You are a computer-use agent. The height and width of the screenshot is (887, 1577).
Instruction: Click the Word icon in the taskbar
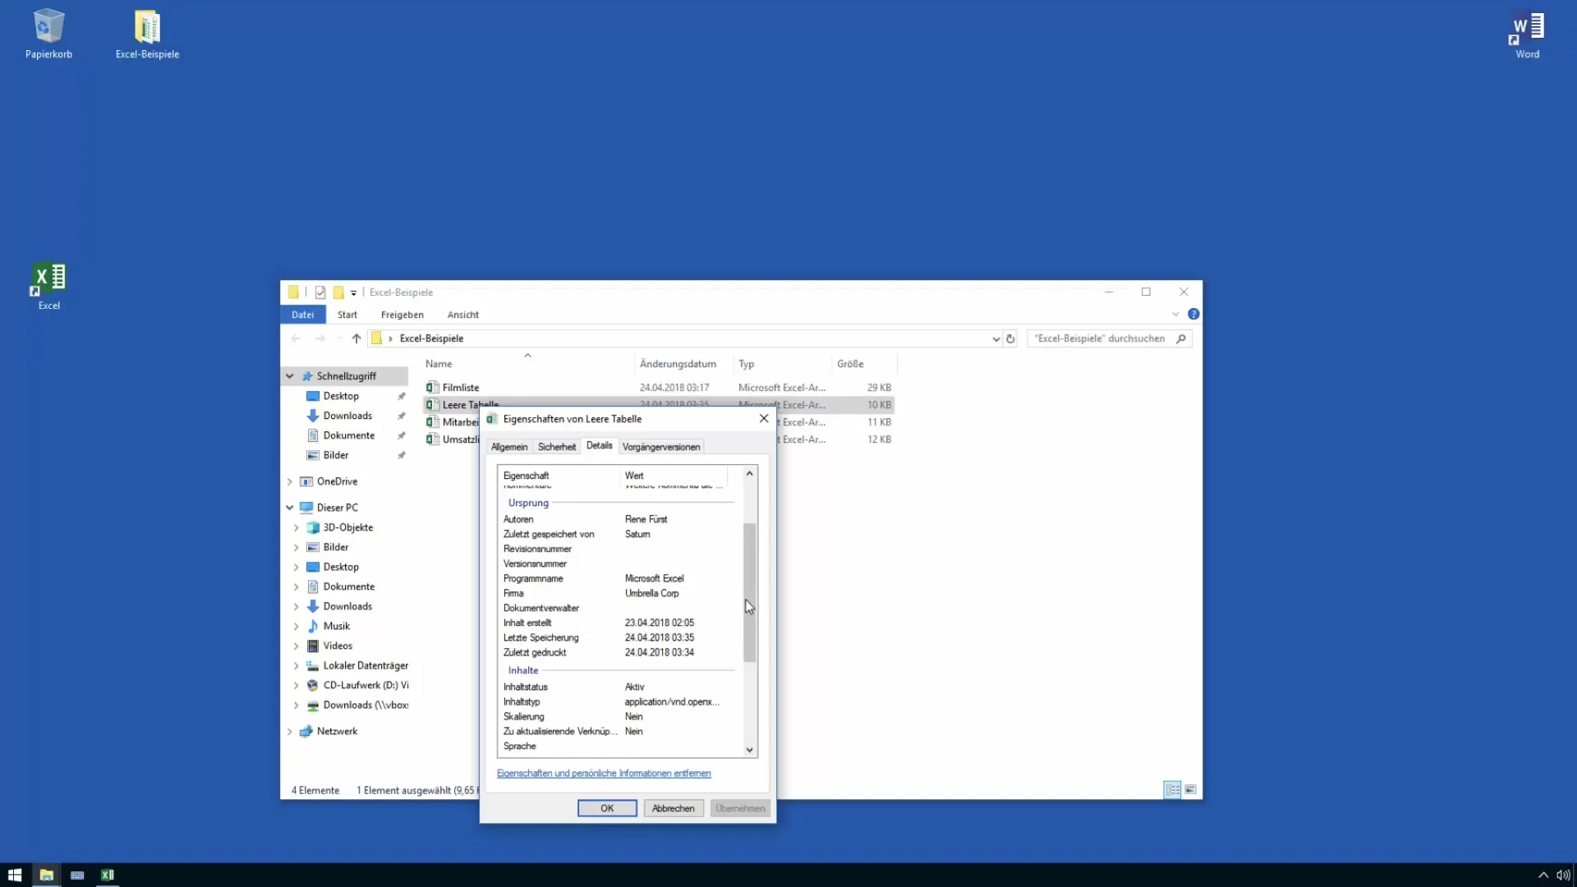click(x=1527, y=33)
